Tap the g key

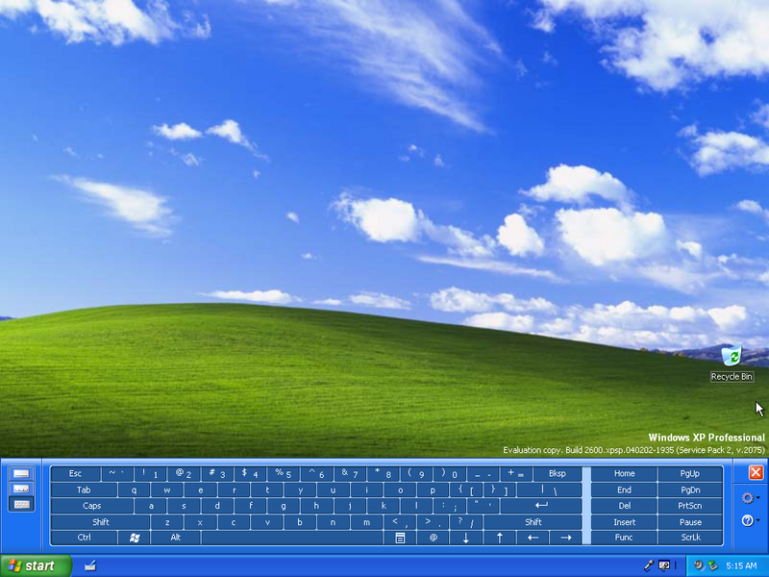pyautogui.click(x=284, y=506)
